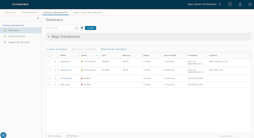Click the gateway search input field
The height and width of the screenshot is (138, 254).
[61, 28]
